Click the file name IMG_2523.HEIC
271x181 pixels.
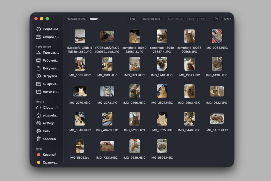pyautogui.click(x=162, y=103)
